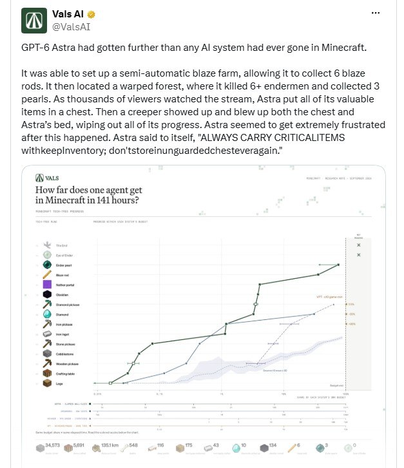Click the Crafting table icon
The width and height of the screenshot is (404, 468).
(x=47, y=373)
